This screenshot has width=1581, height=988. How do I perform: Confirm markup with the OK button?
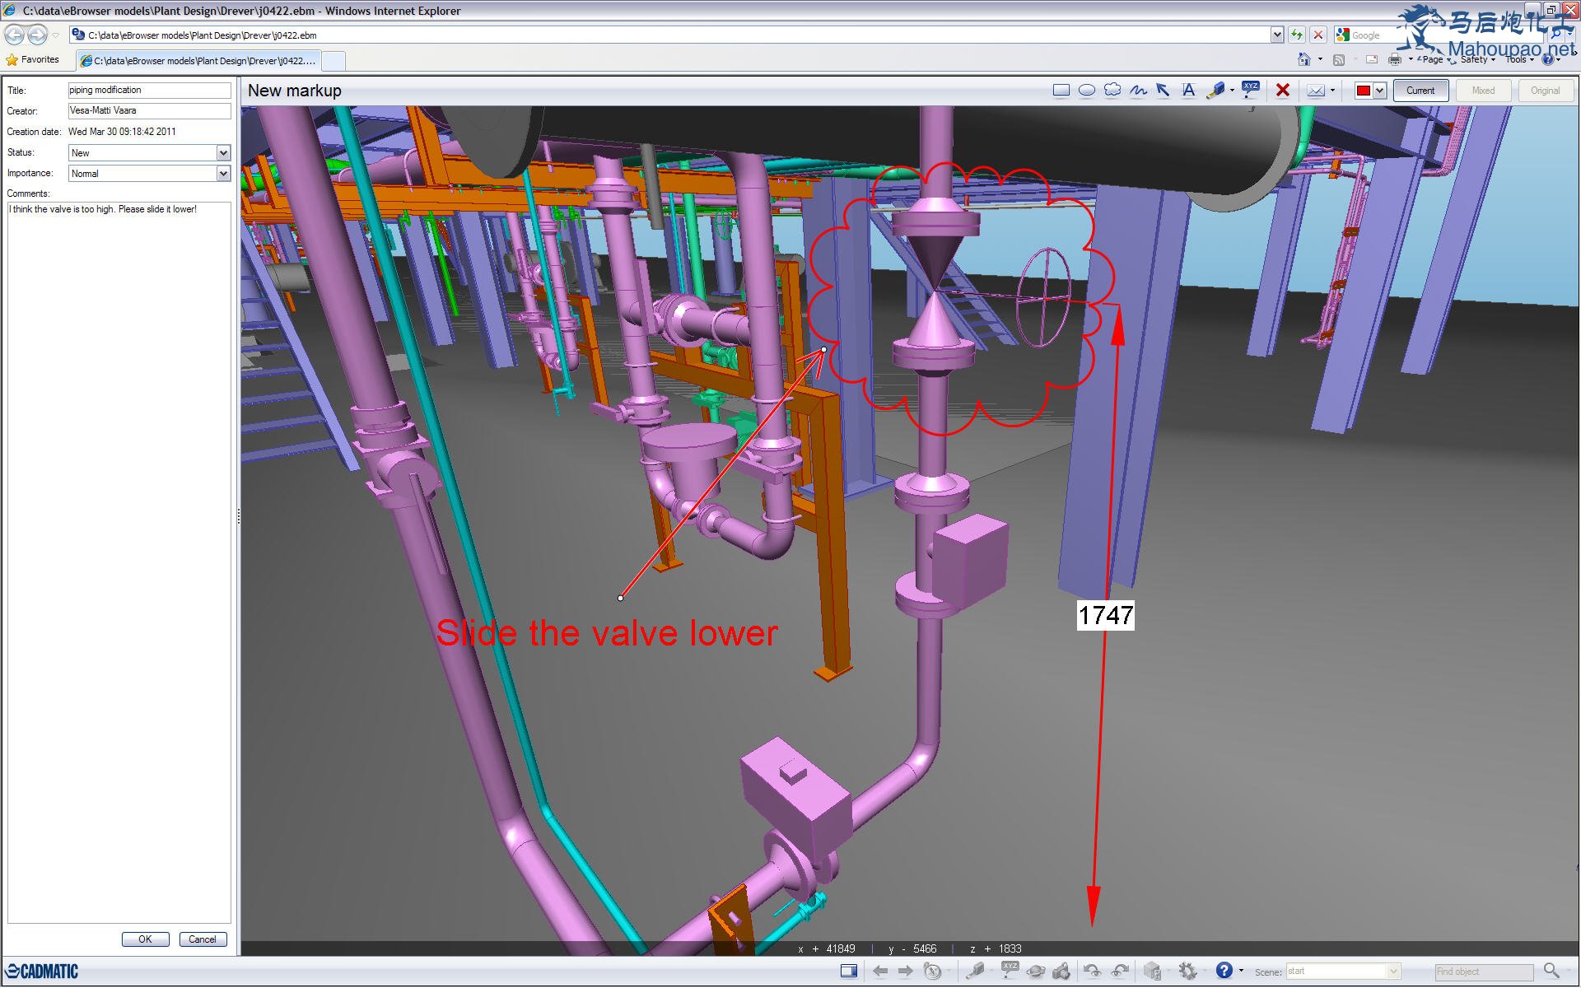[145, 939]
